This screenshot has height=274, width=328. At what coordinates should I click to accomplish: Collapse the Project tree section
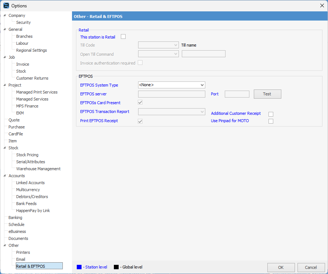click(x=4, y=85)
